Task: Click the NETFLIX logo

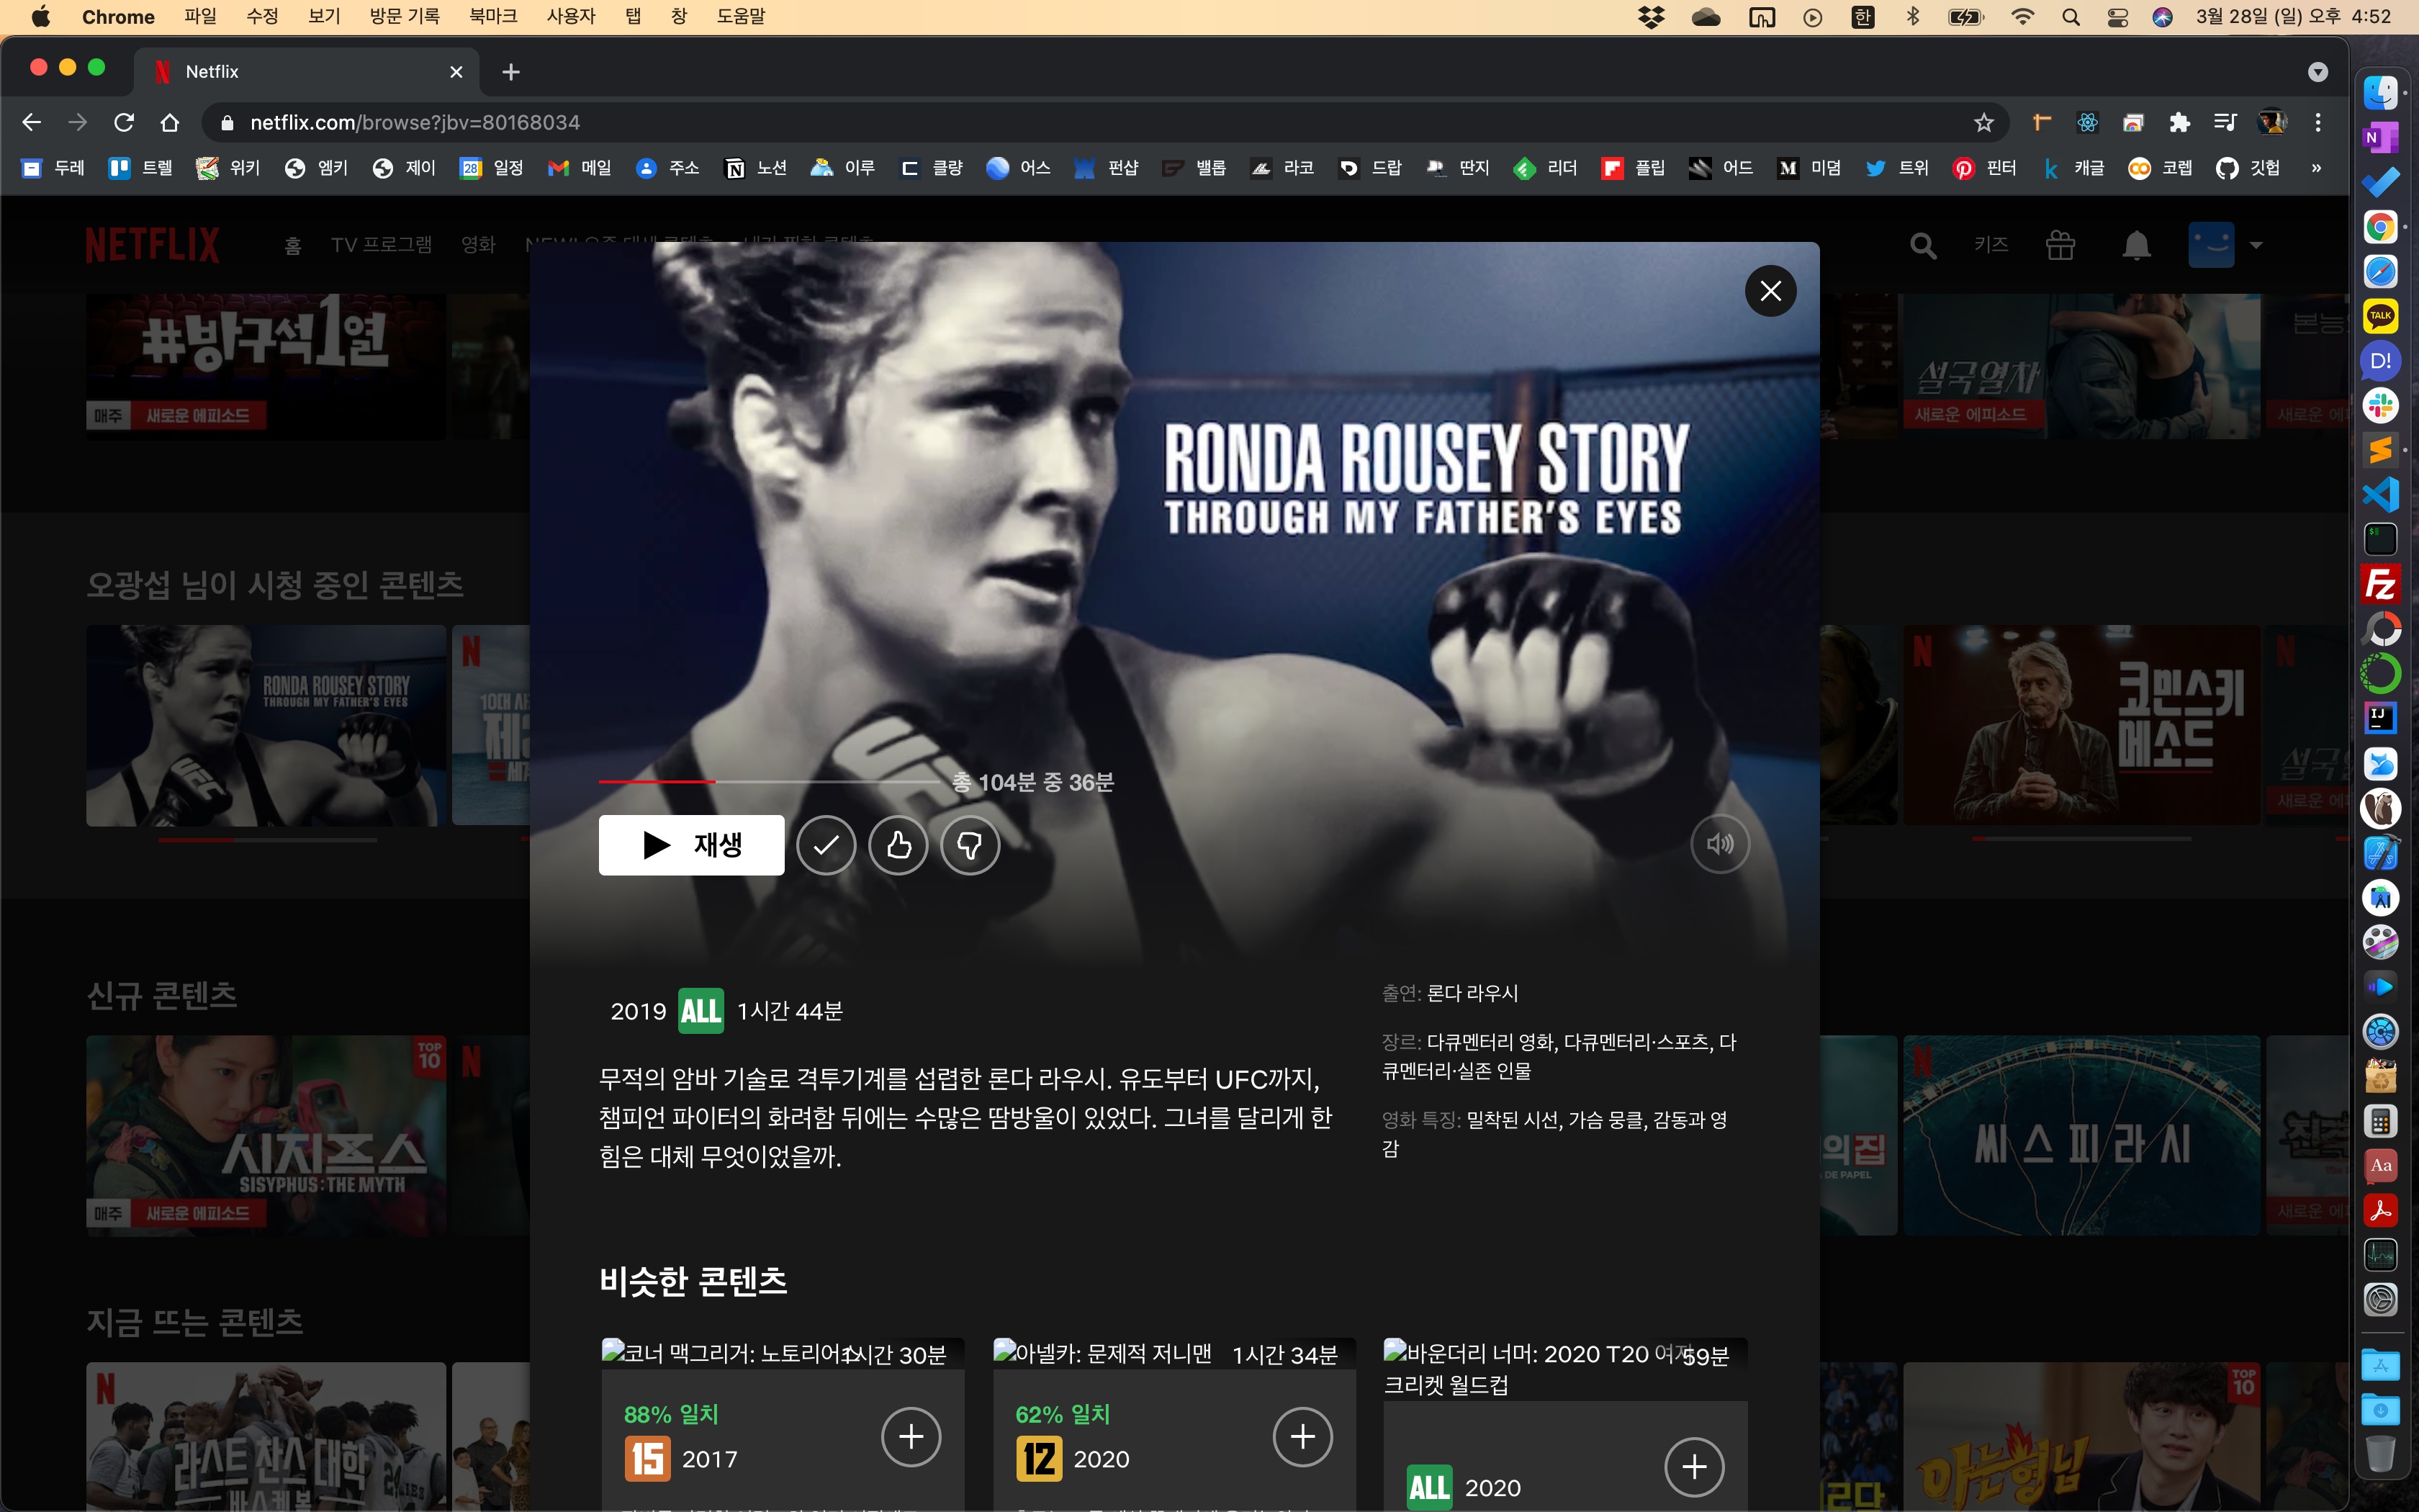Action: pos(152,245)
